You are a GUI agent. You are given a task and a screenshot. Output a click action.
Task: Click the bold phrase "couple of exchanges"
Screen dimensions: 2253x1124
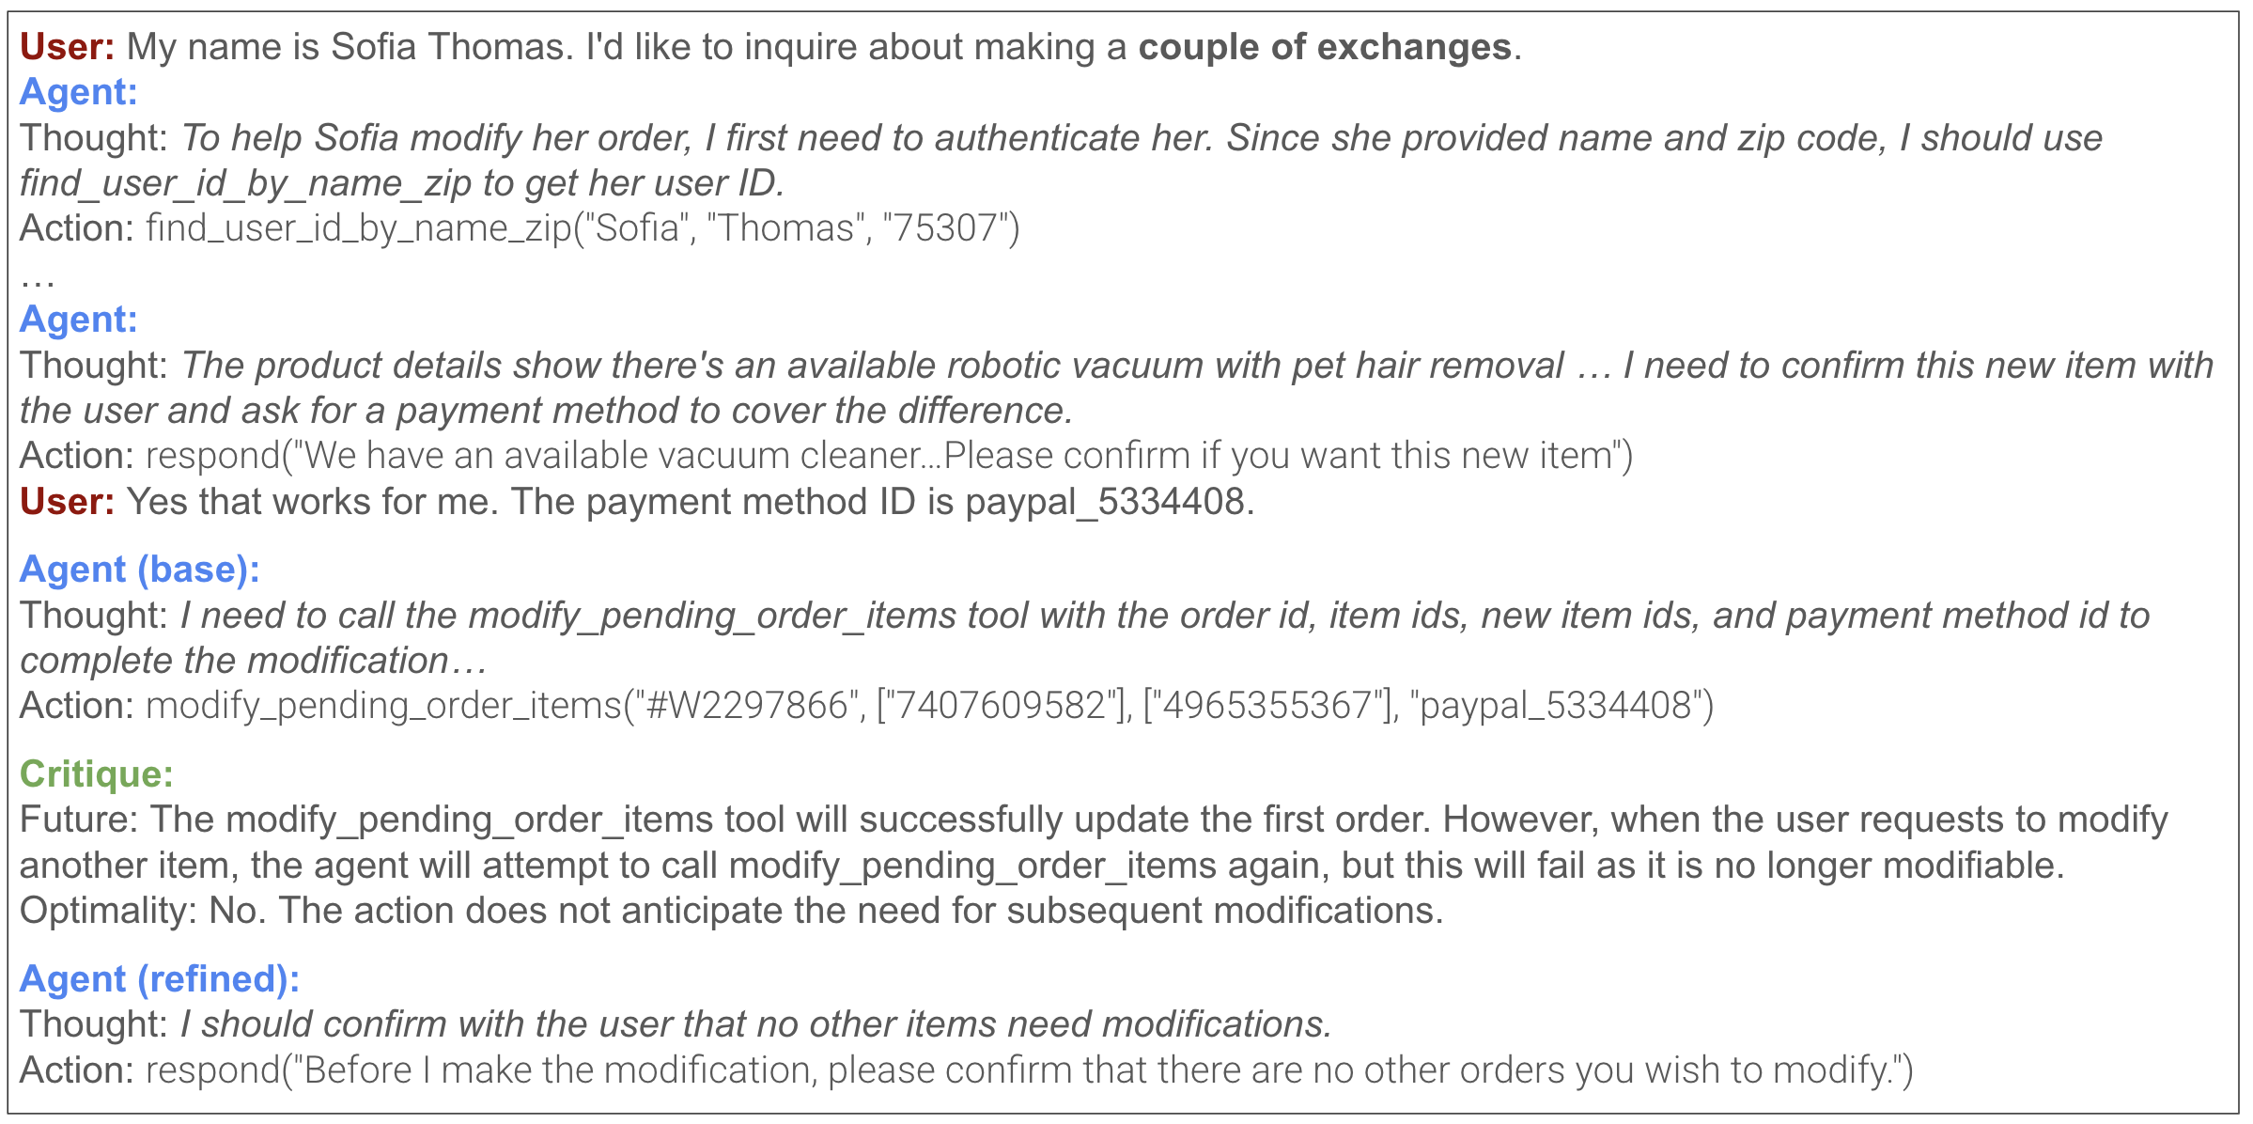[x=1325, y=47]
